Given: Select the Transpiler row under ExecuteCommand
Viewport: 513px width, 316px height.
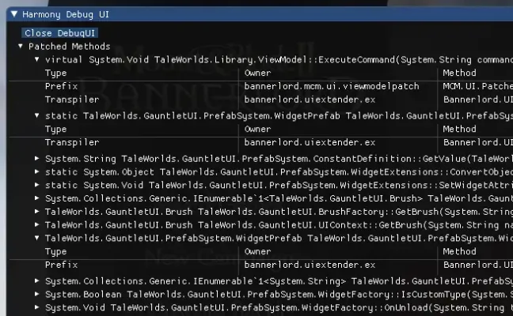Looking at the screenshot, I should click(x=72, y=100).
